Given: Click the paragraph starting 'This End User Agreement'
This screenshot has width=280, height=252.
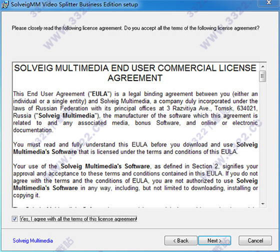Looking at the screenshot, I should [135, 112].
